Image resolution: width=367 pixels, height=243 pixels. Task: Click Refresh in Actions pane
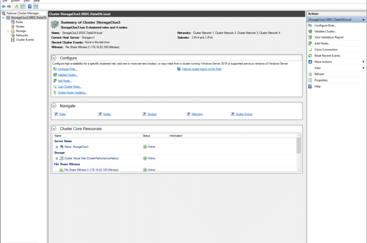pyautogui.click(x=319, y=74)
